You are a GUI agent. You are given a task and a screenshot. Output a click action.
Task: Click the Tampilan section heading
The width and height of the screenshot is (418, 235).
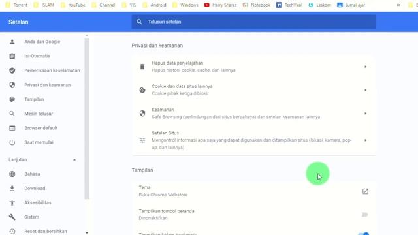point(142,170)
